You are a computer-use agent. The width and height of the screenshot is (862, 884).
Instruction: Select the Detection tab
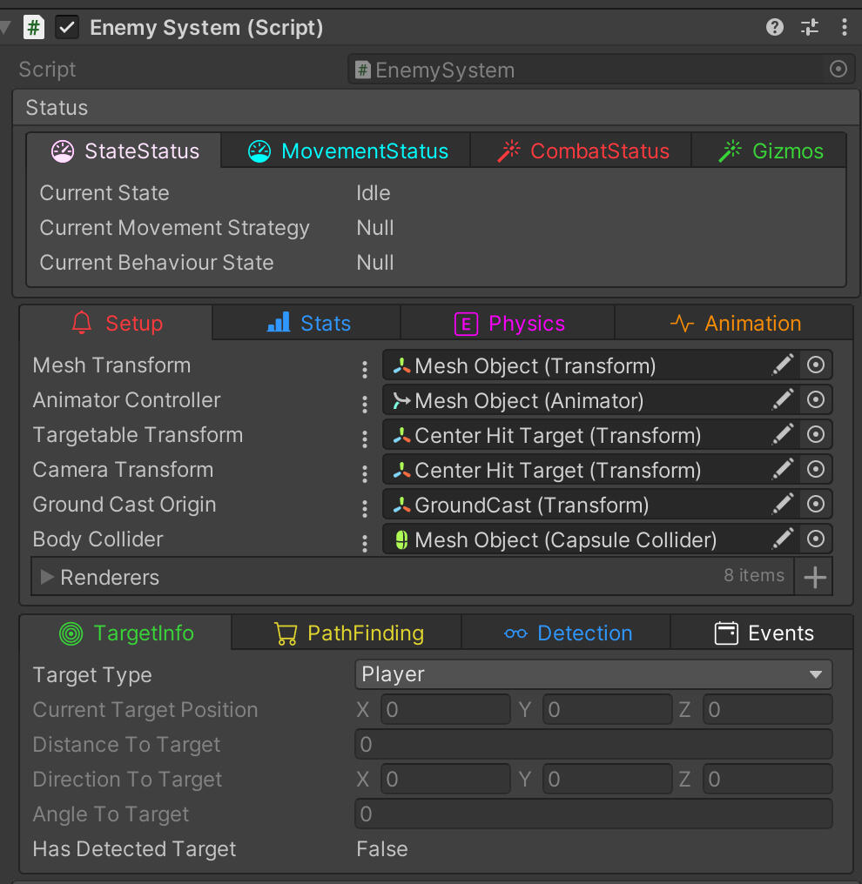[567, 633]
